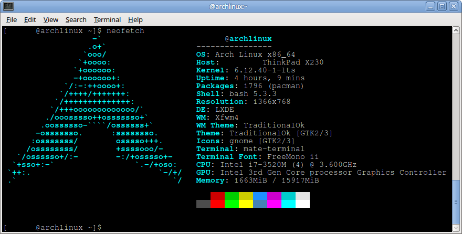Open the Terminal menu
This screenshot has width=462, height=234.
107,20
